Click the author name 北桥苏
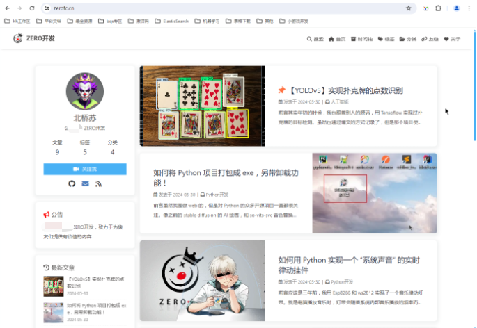The image size is (477, 328). [85, 118]
